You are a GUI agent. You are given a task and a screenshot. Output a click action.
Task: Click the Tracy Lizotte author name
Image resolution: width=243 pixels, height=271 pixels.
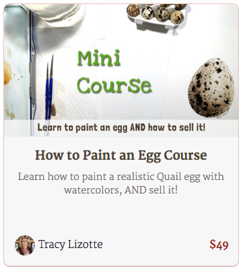click(71, 244)
